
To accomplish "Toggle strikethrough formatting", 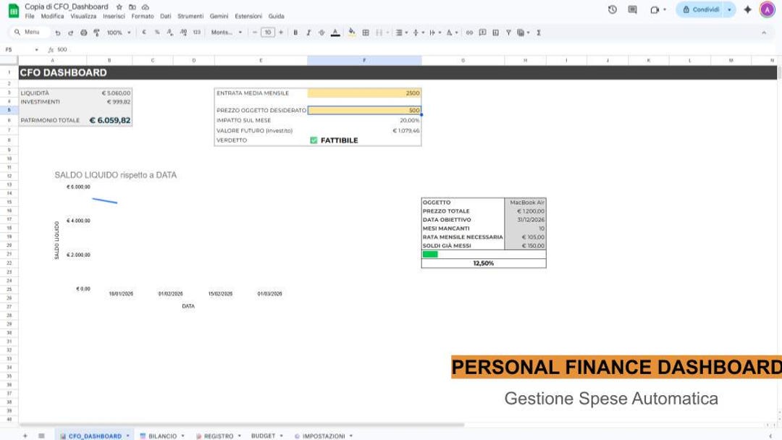I will pos(321,33).
